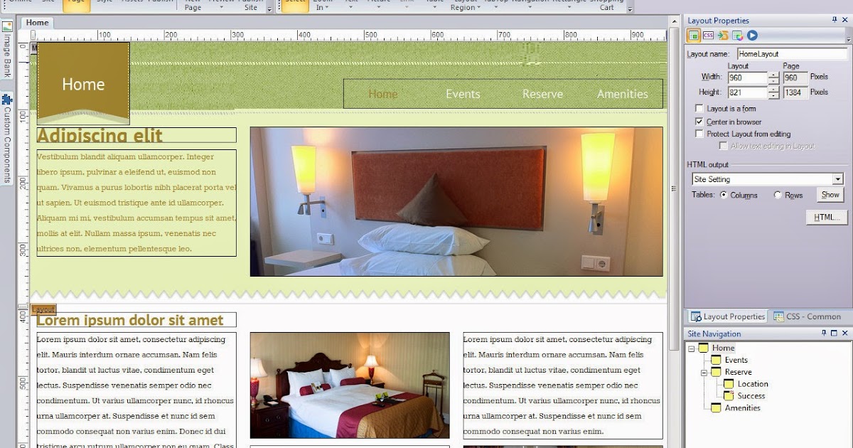Open the CSS properties icon
The height and width of the screenshot is (448, 853).
(709, 36)
